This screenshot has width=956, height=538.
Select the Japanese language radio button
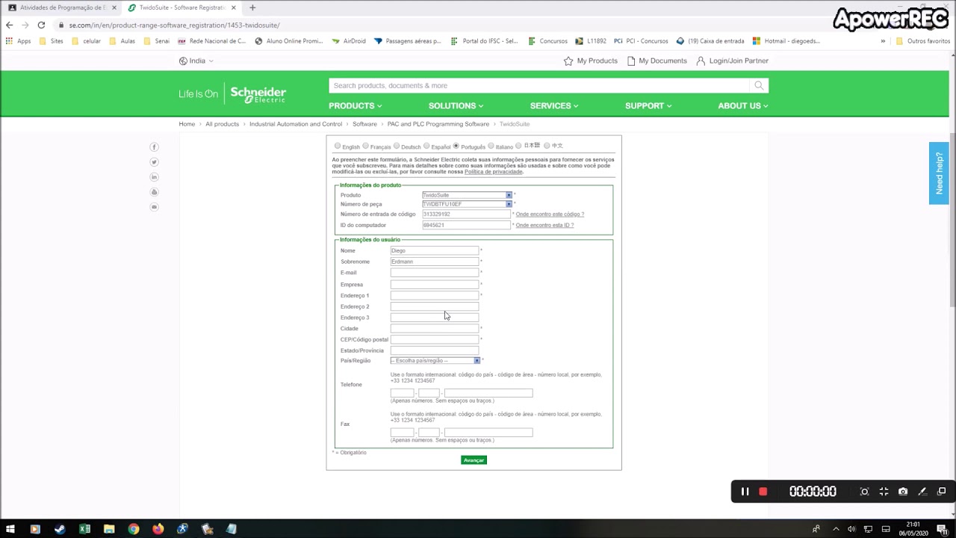519,146
